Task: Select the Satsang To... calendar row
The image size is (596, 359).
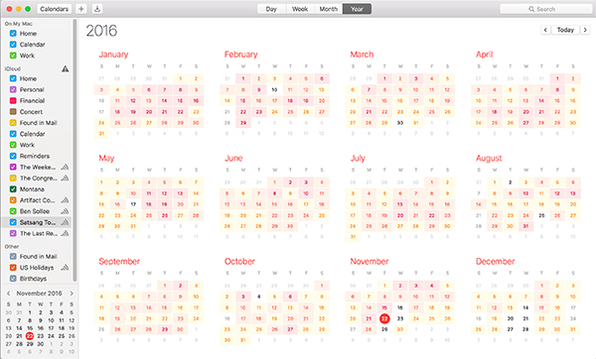Action: tap(37, 222)
